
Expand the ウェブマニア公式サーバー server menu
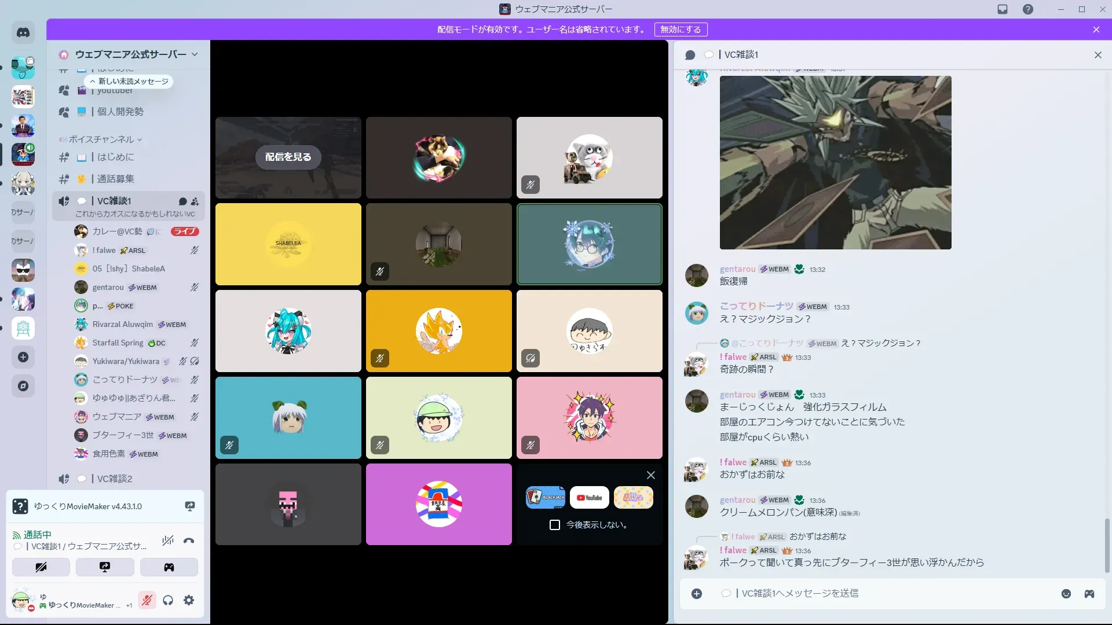pos(131,54)
